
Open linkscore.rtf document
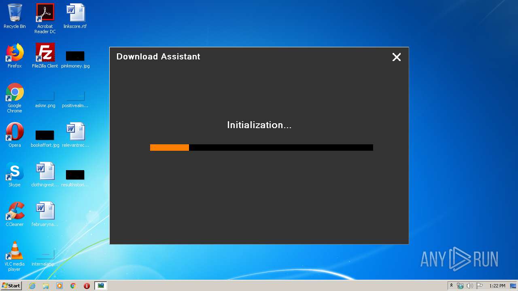(75, 16)
